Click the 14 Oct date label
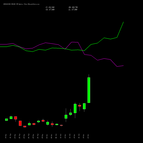The height and width of the screenshot is (143, 143). [70, 136]
